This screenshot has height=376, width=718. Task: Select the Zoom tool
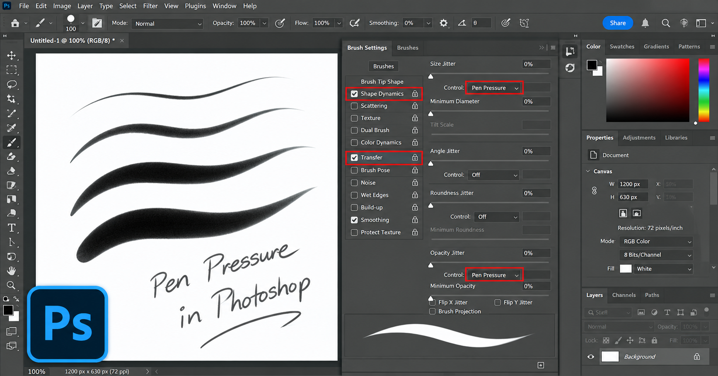coord(12,285)
